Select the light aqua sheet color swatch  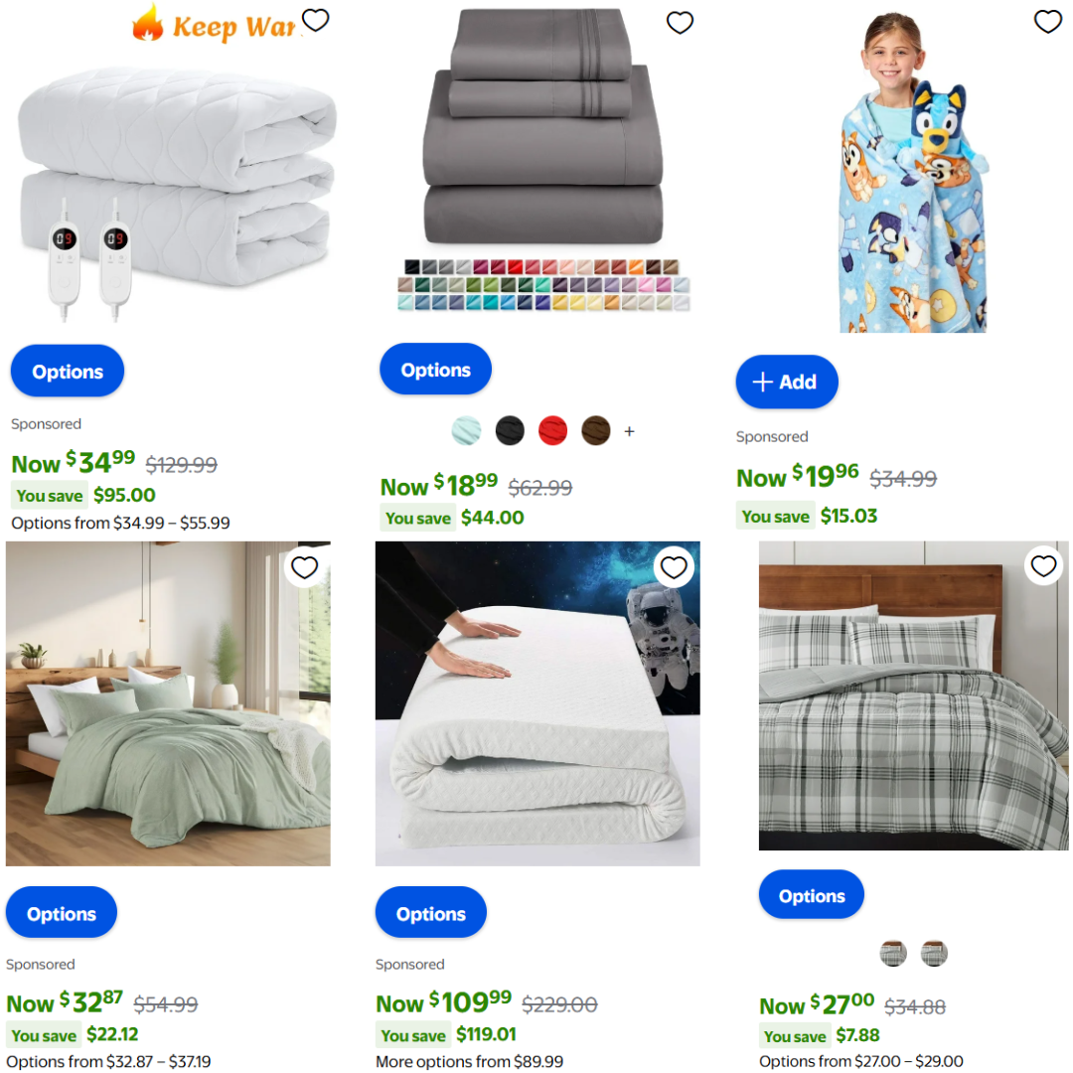467,431
